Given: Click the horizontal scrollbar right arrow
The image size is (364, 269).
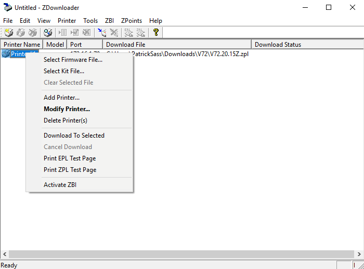Looking at the screenshot, I should pyautogui.click(x=359, y=254).
